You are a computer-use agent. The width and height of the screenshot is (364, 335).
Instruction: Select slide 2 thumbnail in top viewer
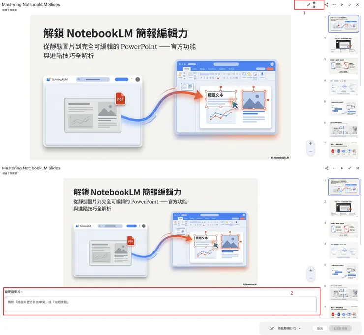pyautogui.click(x=343, y=45)
